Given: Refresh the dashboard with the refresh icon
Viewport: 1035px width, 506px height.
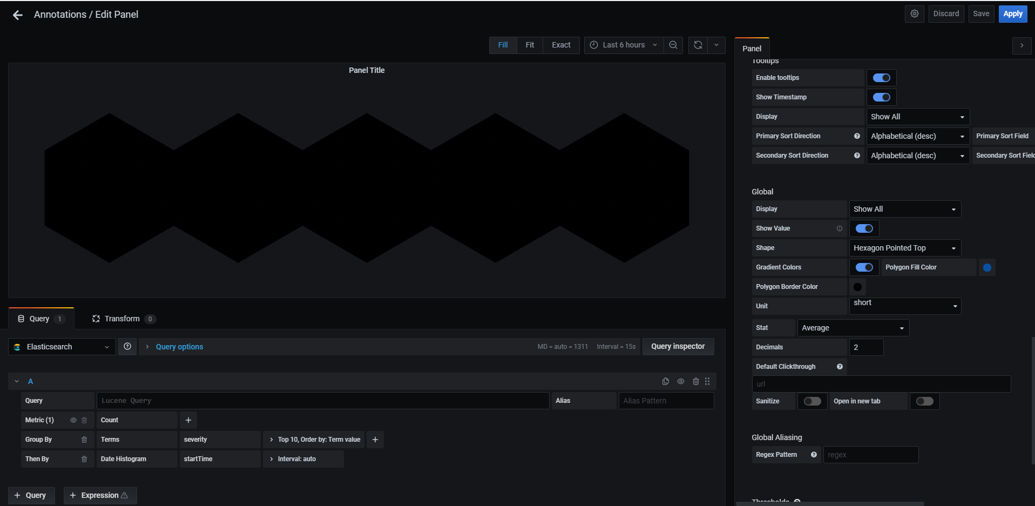Looking at the screenshot, I should pyautogui.click(x=698, y=45).
